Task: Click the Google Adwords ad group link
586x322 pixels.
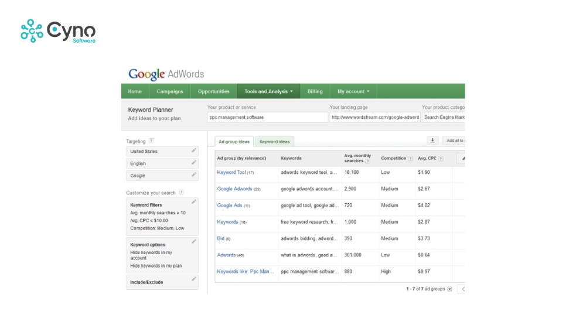Action: tap(234, 189)
